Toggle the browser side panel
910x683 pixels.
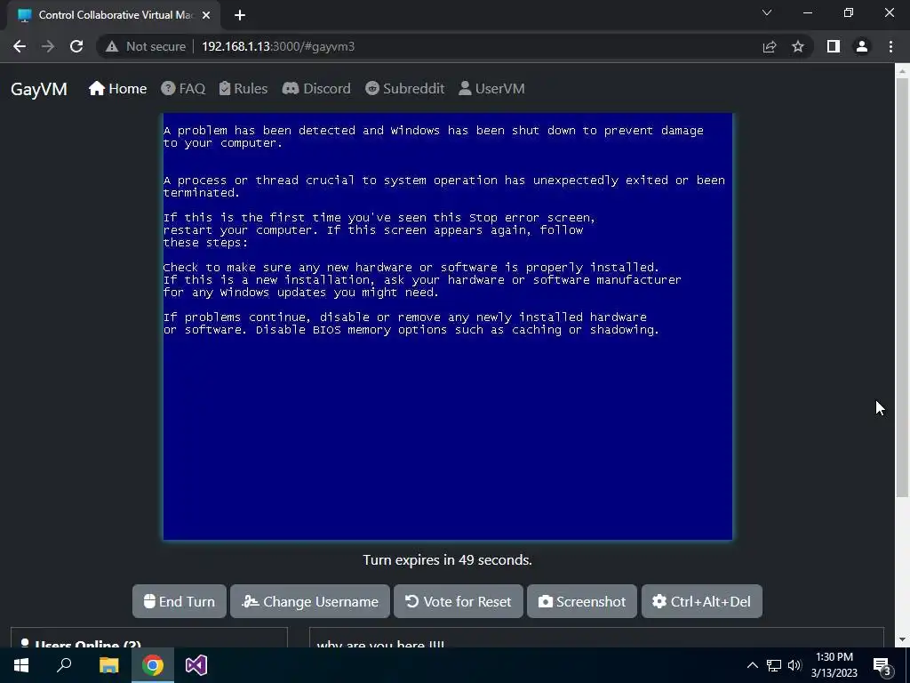834,46
